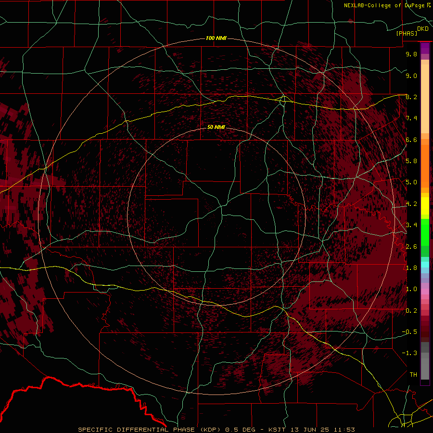
Task: Click the 1.0 value on color scale
Action: (411, 289)
